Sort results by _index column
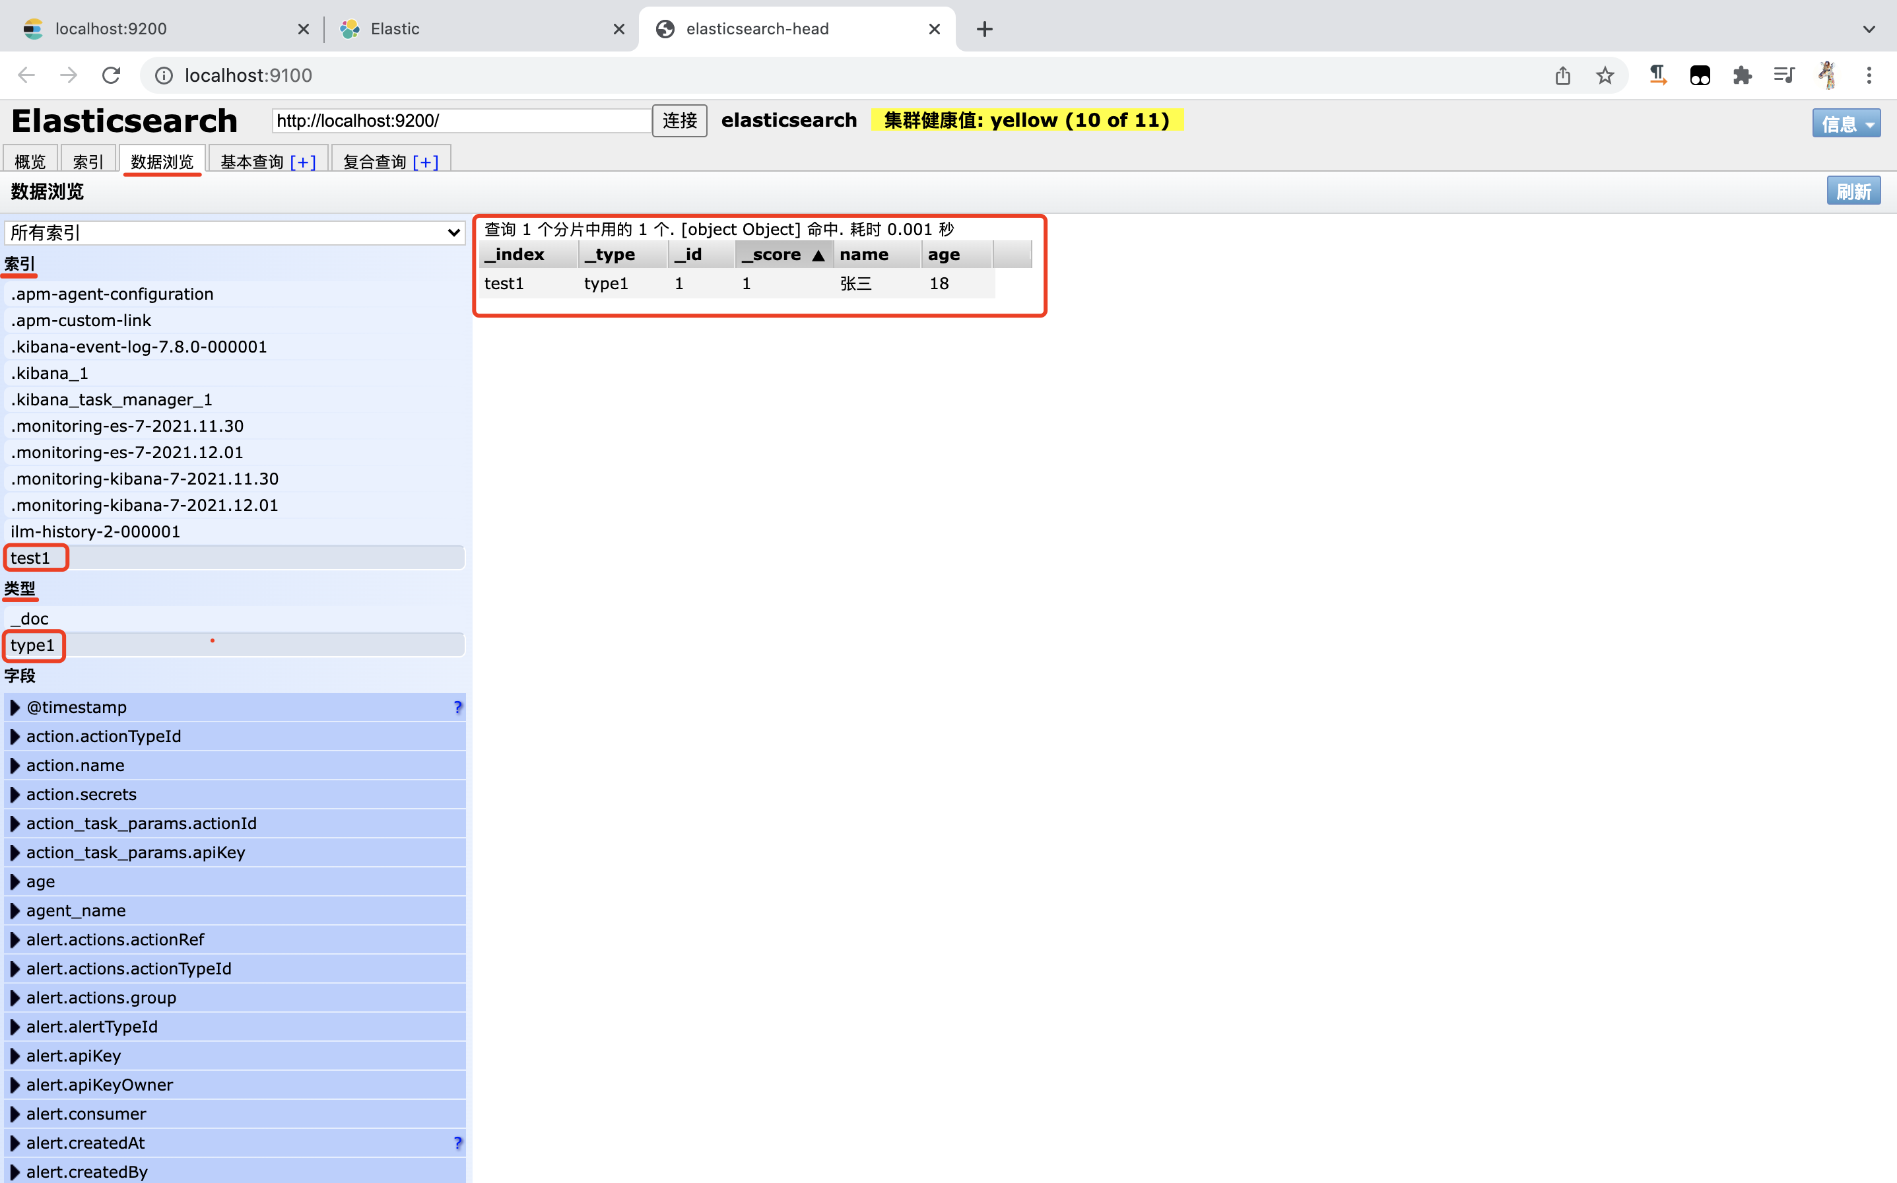 tap(528, 255)
